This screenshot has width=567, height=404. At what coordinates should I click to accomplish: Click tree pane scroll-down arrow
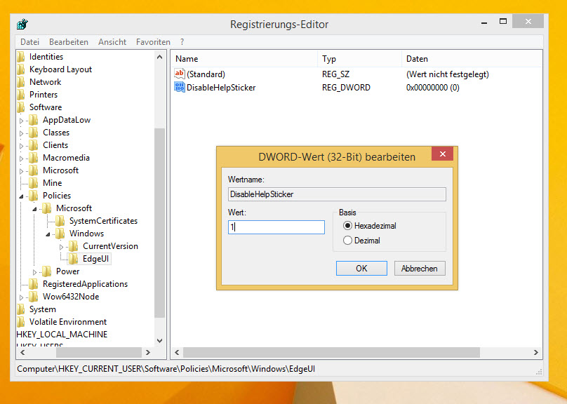click(159, 340)
